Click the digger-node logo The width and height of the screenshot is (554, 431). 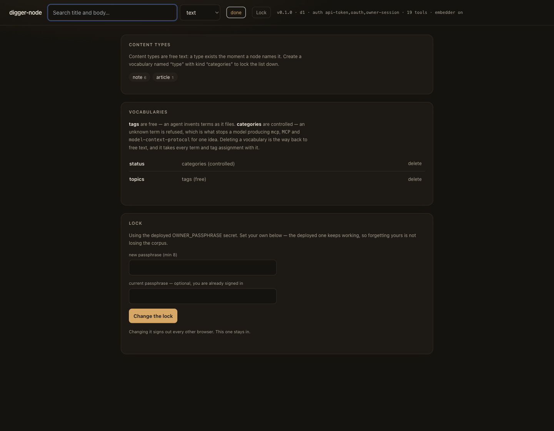[25, 13]
